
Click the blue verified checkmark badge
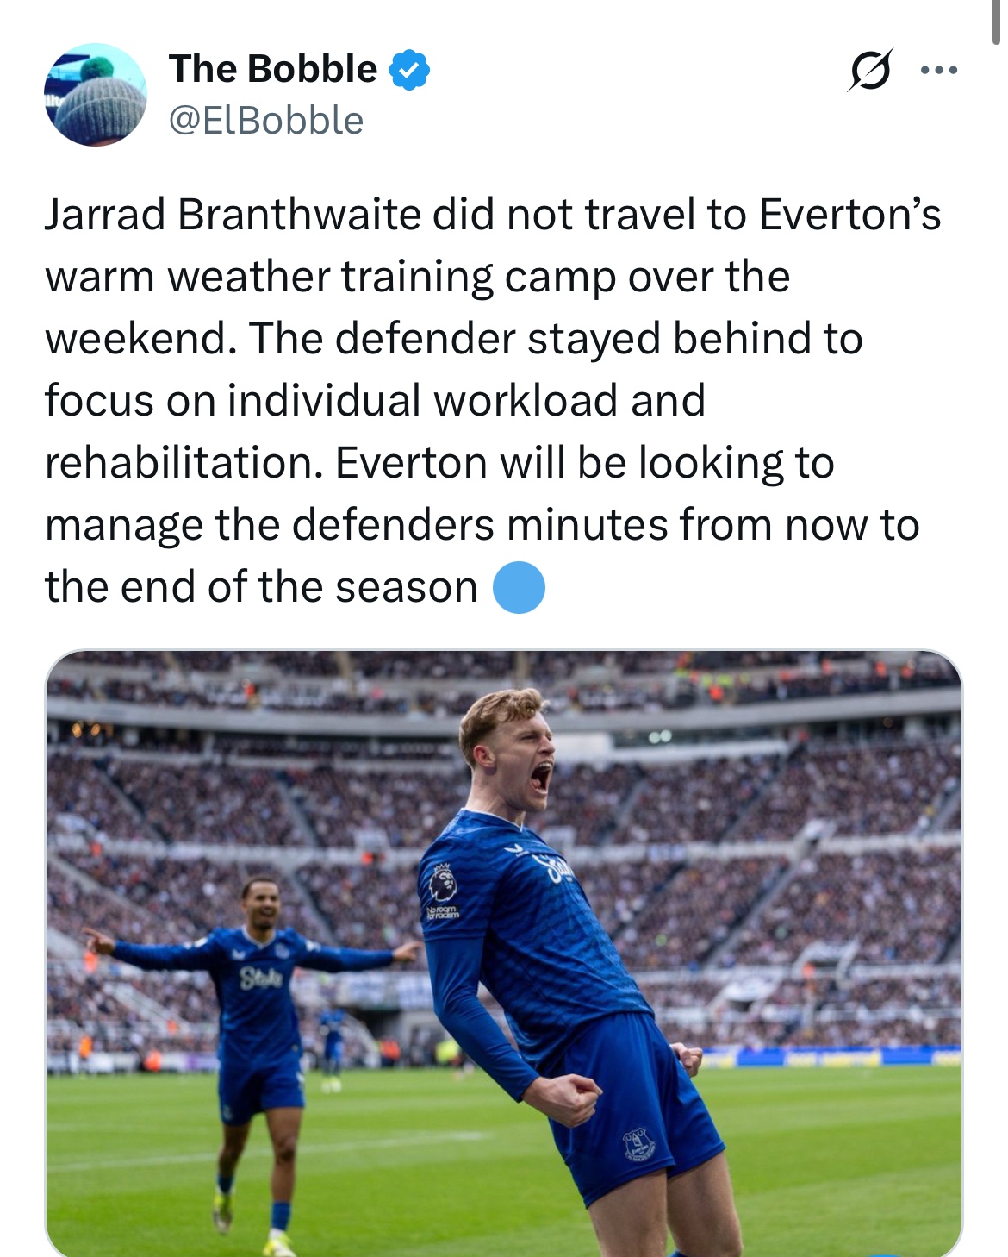[410, 70]
